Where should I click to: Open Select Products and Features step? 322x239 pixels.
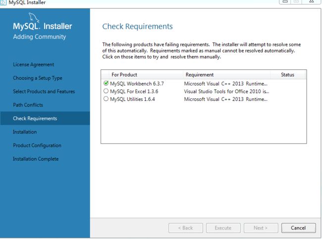[x=44, y=92]
